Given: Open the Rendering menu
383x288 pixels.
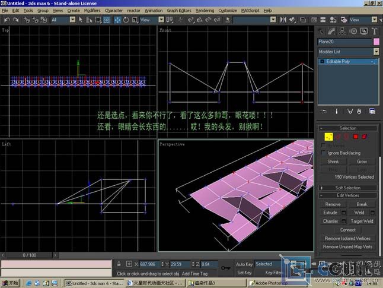Looking at the screenshot, I should 205,11.
